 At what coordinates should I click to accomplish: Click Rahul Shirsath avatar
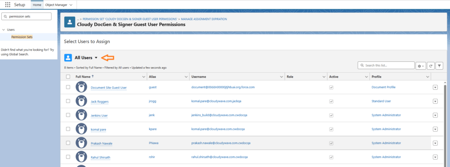81,156
